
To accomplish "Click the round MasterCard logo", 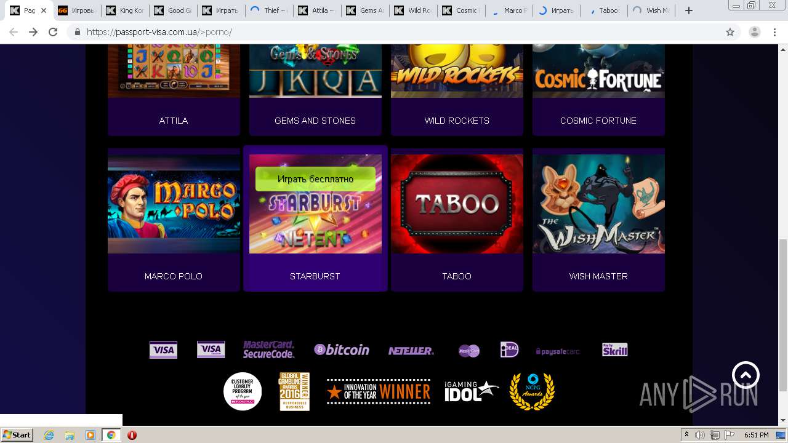I will [x=469, y=351].
